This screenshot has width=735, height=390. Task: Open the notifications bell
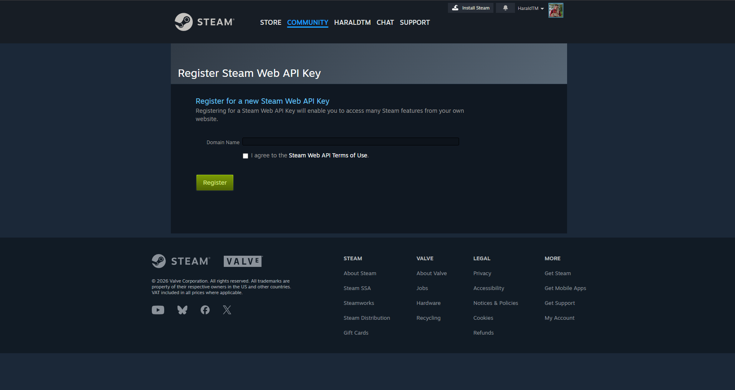click(505, 7)
